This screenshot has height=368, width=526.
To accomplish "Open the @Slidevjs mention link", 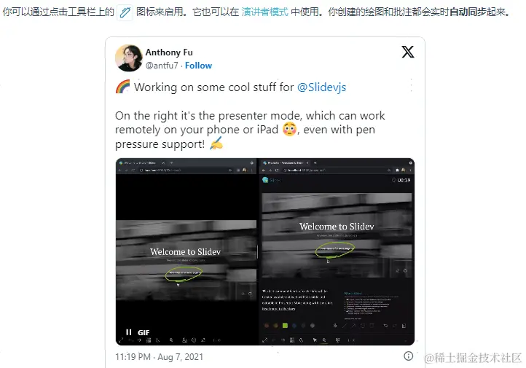I will point(321,87).
